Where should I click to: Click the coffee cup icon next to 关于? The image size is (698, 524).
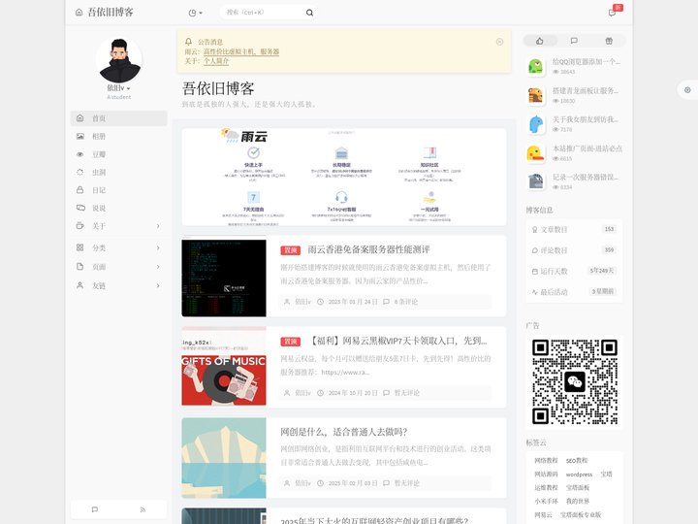tap(80, 225)
